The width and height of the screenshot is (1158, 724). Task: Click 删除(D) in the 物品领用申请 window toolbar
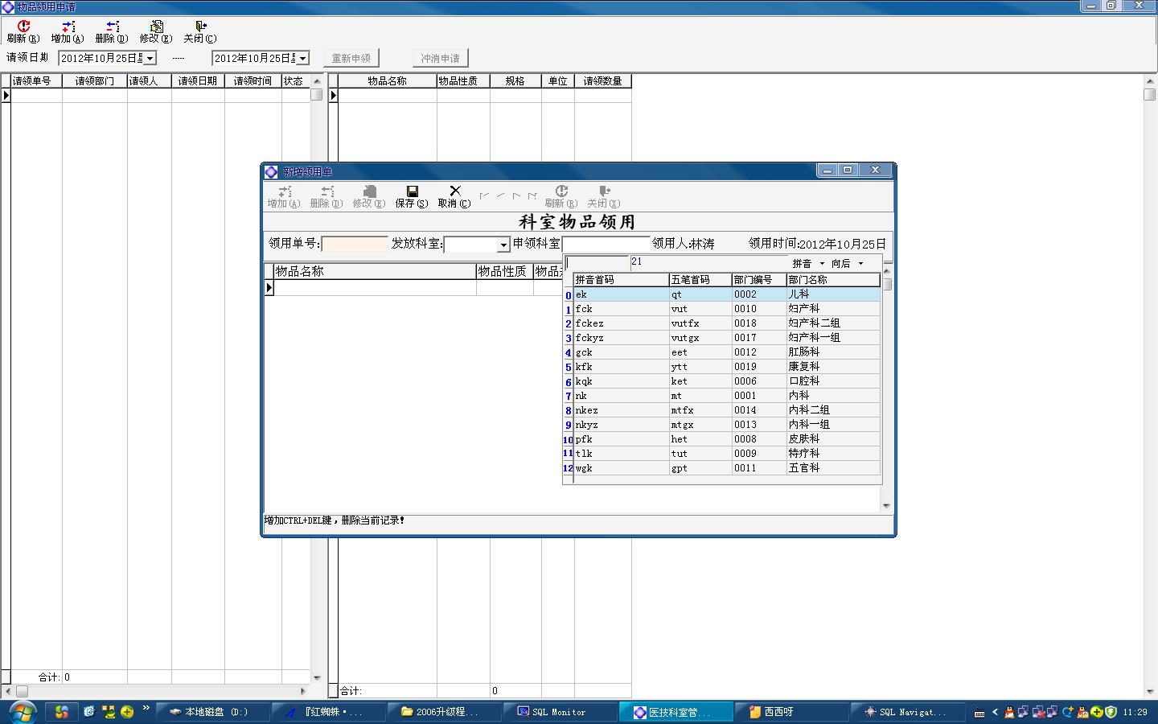pyautogui.click(x=112, y=32)
